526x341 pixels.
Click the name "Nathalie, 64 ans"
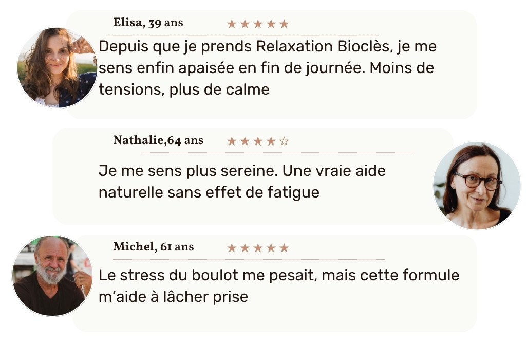(158, 140)
